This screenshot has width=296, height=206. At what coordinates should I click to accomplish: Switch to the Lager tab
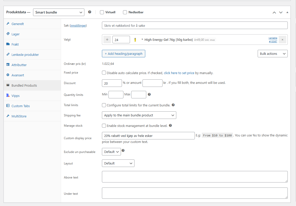[16, 34]
